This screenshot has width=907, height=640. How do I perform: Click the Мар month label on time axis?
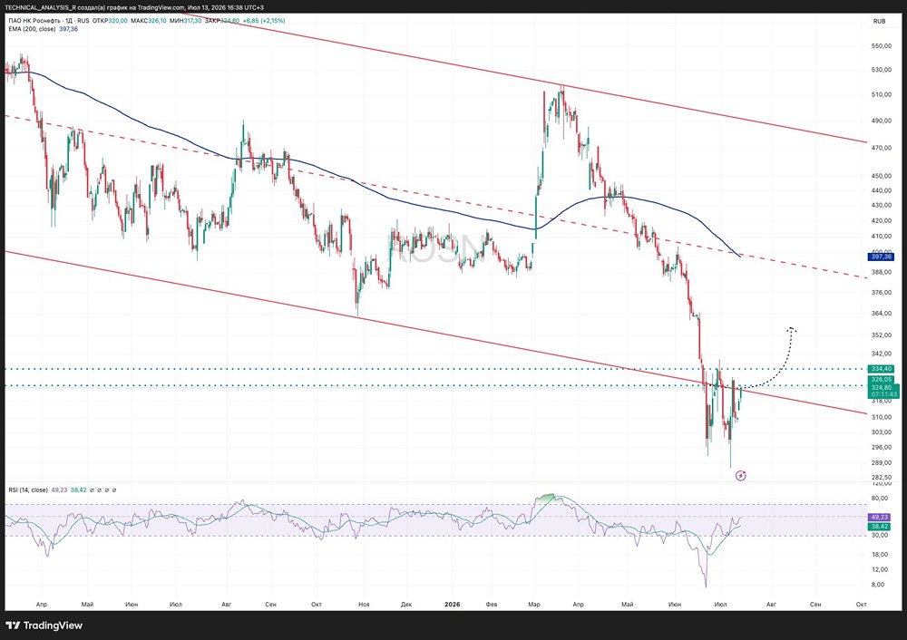coord(534,604)
